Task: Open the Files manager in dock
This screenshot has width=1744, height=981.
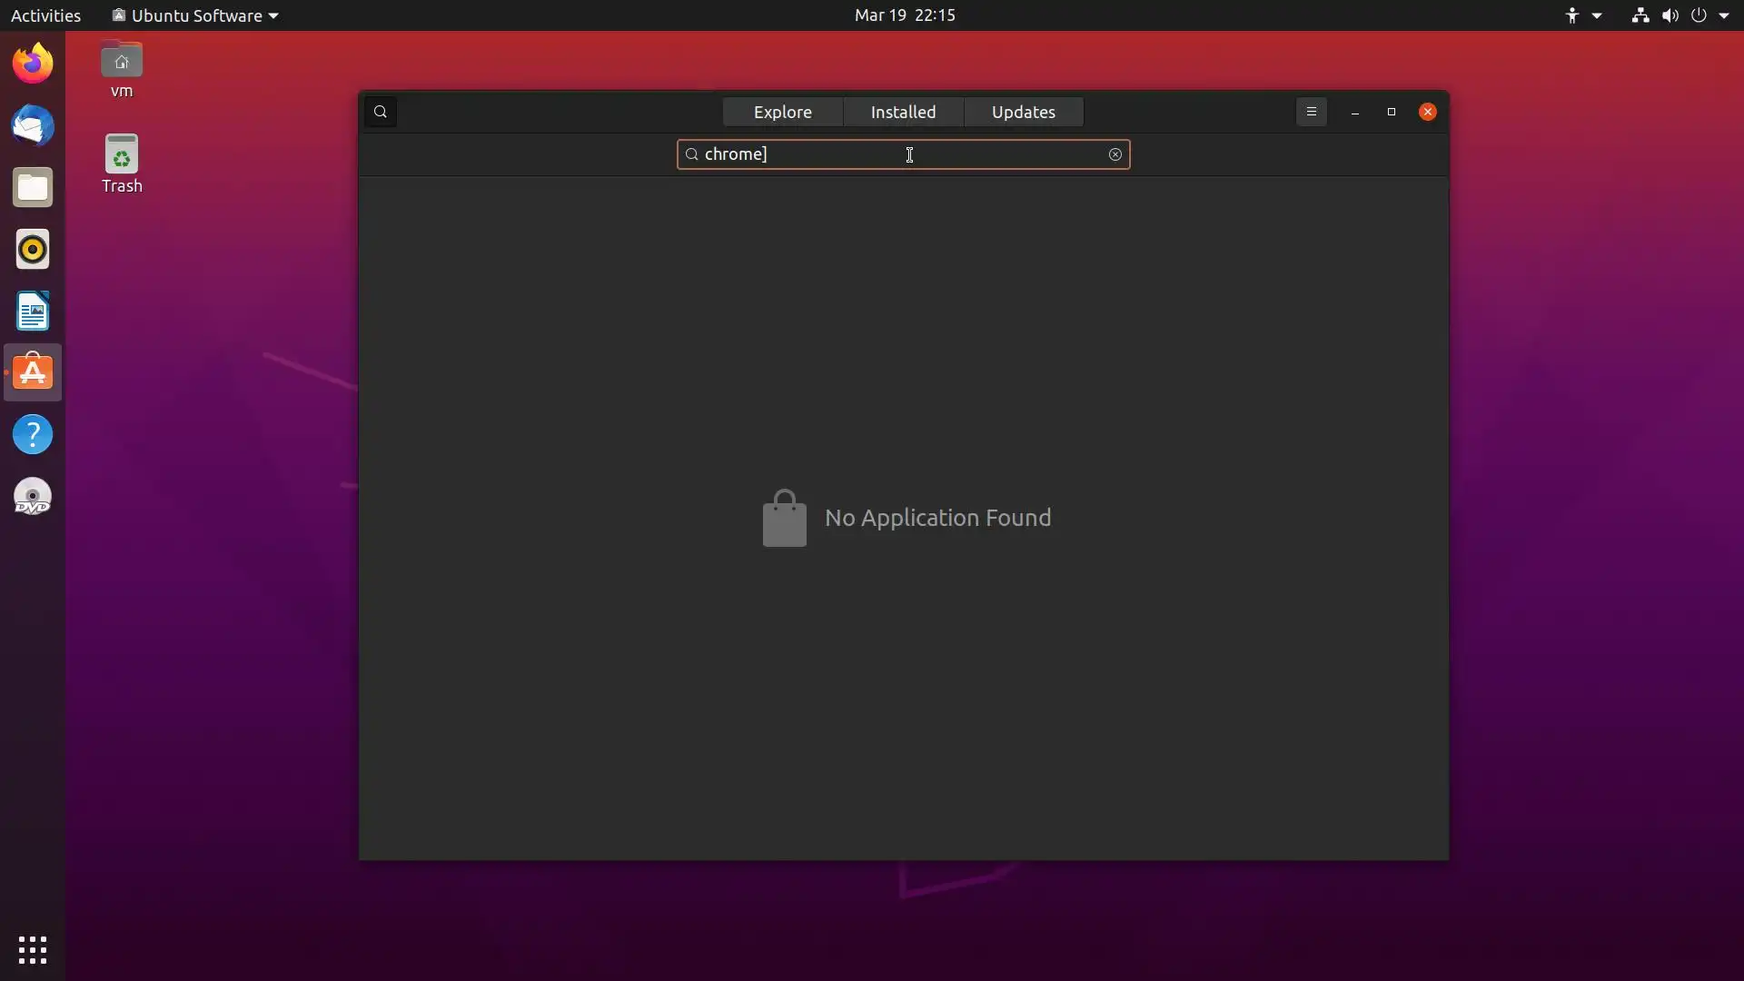Action: 33,187
